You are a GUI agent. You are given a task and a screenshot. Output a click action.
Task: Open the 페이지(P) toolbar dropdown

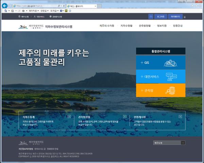[x=33, y=11]
